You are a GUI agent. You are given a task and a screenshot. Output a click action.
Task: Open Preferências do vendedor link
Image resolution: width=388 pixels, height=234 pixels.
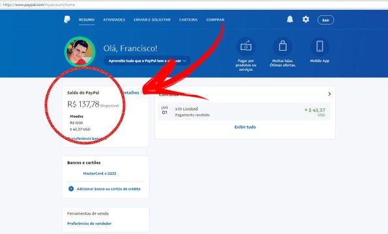tap(89, 224)
